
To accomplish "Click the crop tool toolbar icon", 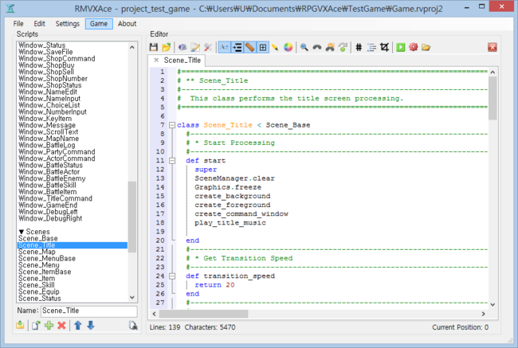I will (x=384, y=47).
